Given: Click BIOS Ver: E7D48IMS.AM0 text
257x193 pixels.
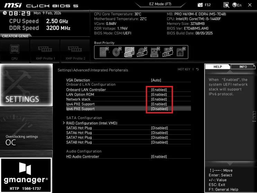Looking at the screenshot, I should pos(188,28).
